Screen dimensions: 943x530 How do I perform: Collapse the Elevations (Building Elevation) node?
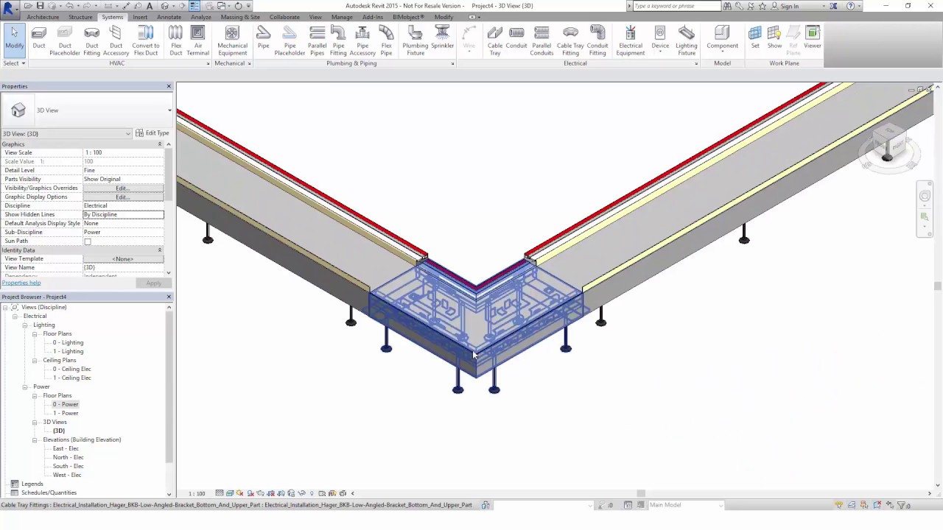pyautogui.click(x=34, y=439)
